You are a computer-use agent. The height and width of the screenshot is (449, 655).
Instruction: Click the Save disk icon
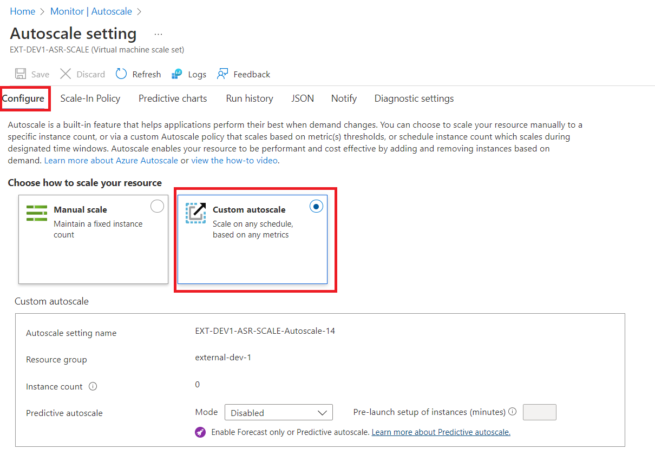pos(21,74)
